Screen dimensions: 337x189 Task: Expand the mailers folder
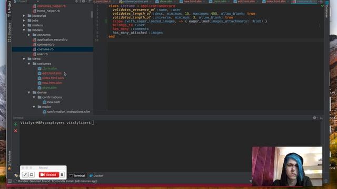[x=24, y=25]
